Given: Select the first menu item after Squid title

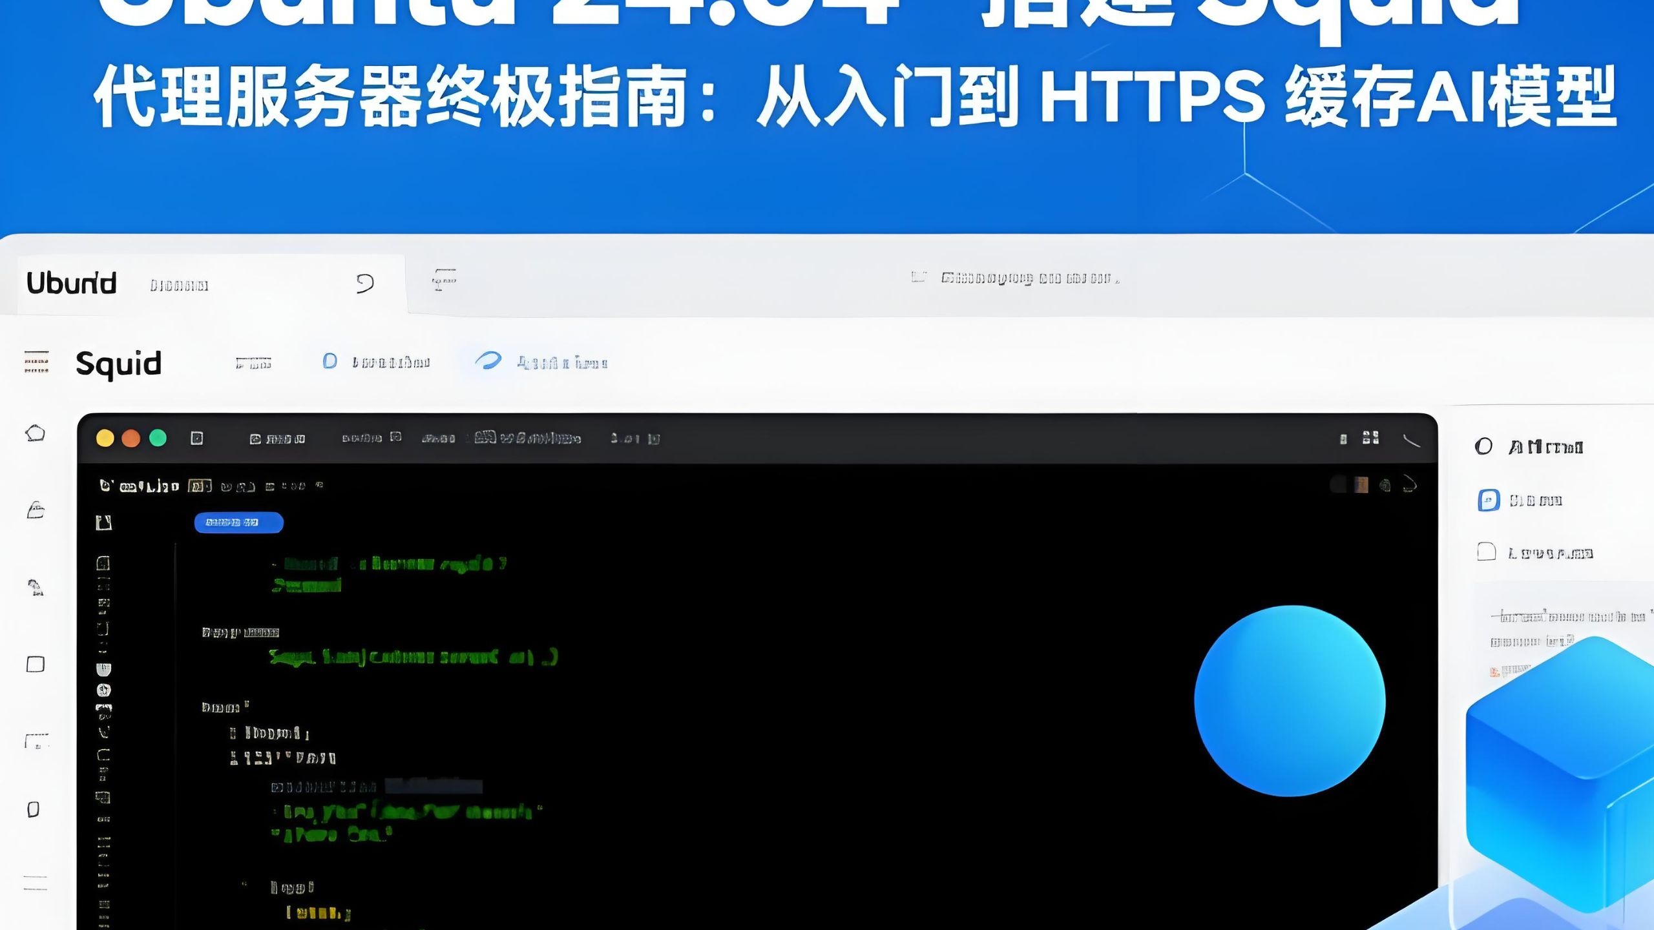Looking at the screenshot, I should 255,363.
